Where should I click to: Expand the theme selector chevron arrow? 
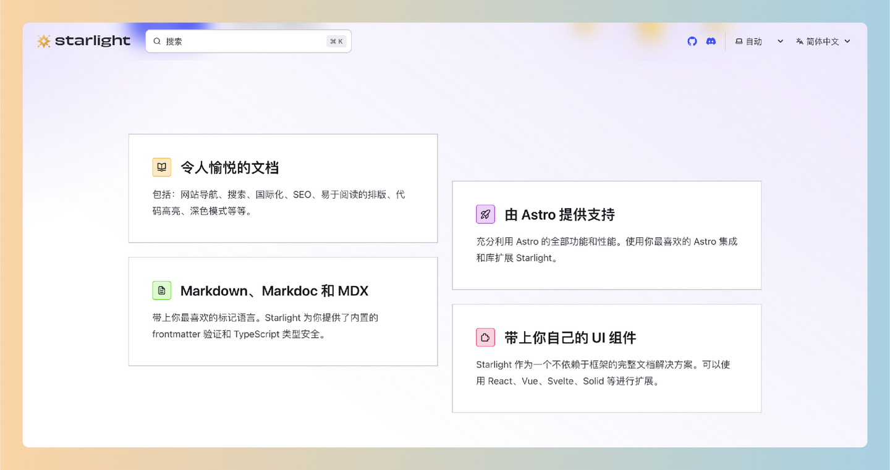(x=780, y=41)
